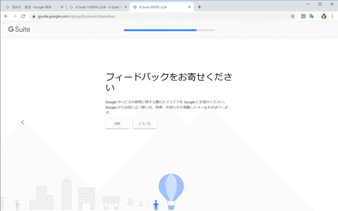Image resolution: width=338 pixels, height=211 pixels.
Task: Reload the page
Action: (23, 16)
